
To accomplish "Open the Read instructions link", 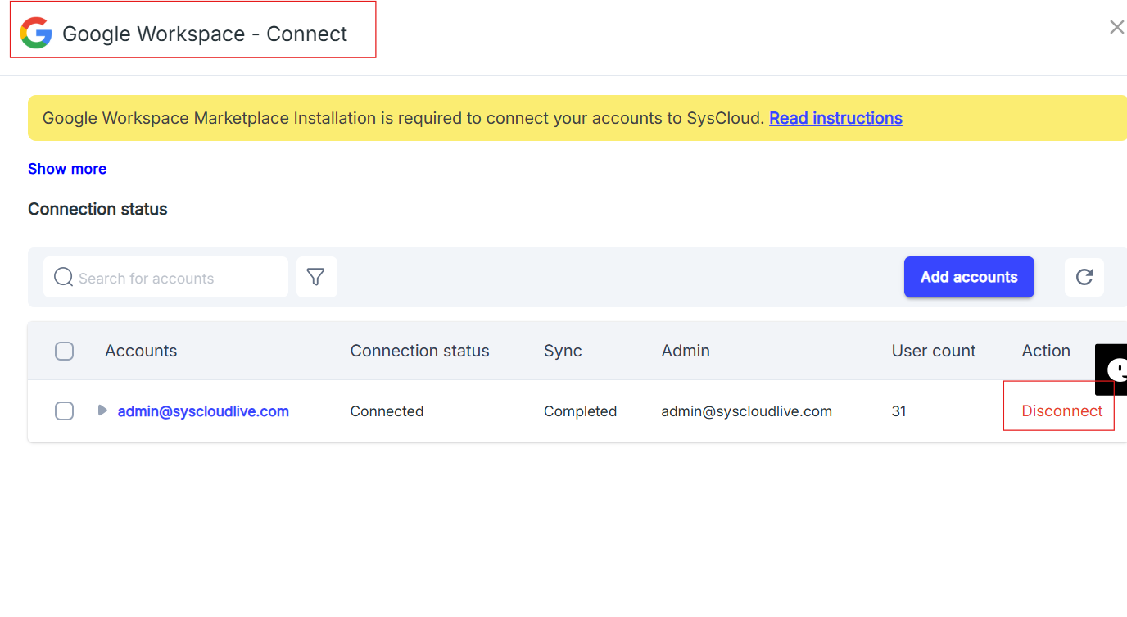I will click(x=835, y=118).
